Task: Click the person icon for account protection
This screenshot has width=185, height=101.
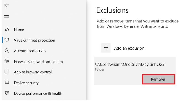Action: (x=7, y=50)
